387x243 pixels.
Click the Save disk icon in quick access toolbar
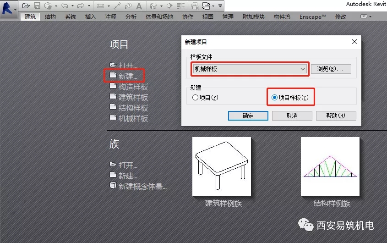point(37,6)
